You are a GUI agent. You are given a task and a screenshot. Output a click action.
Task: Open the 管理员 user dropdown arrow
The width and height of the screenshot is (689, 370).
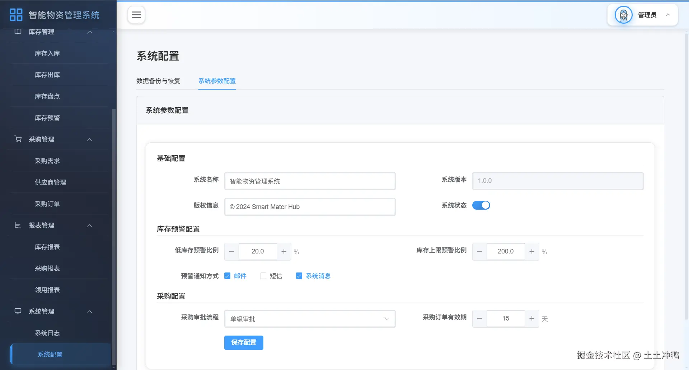[x=668, y=15]
